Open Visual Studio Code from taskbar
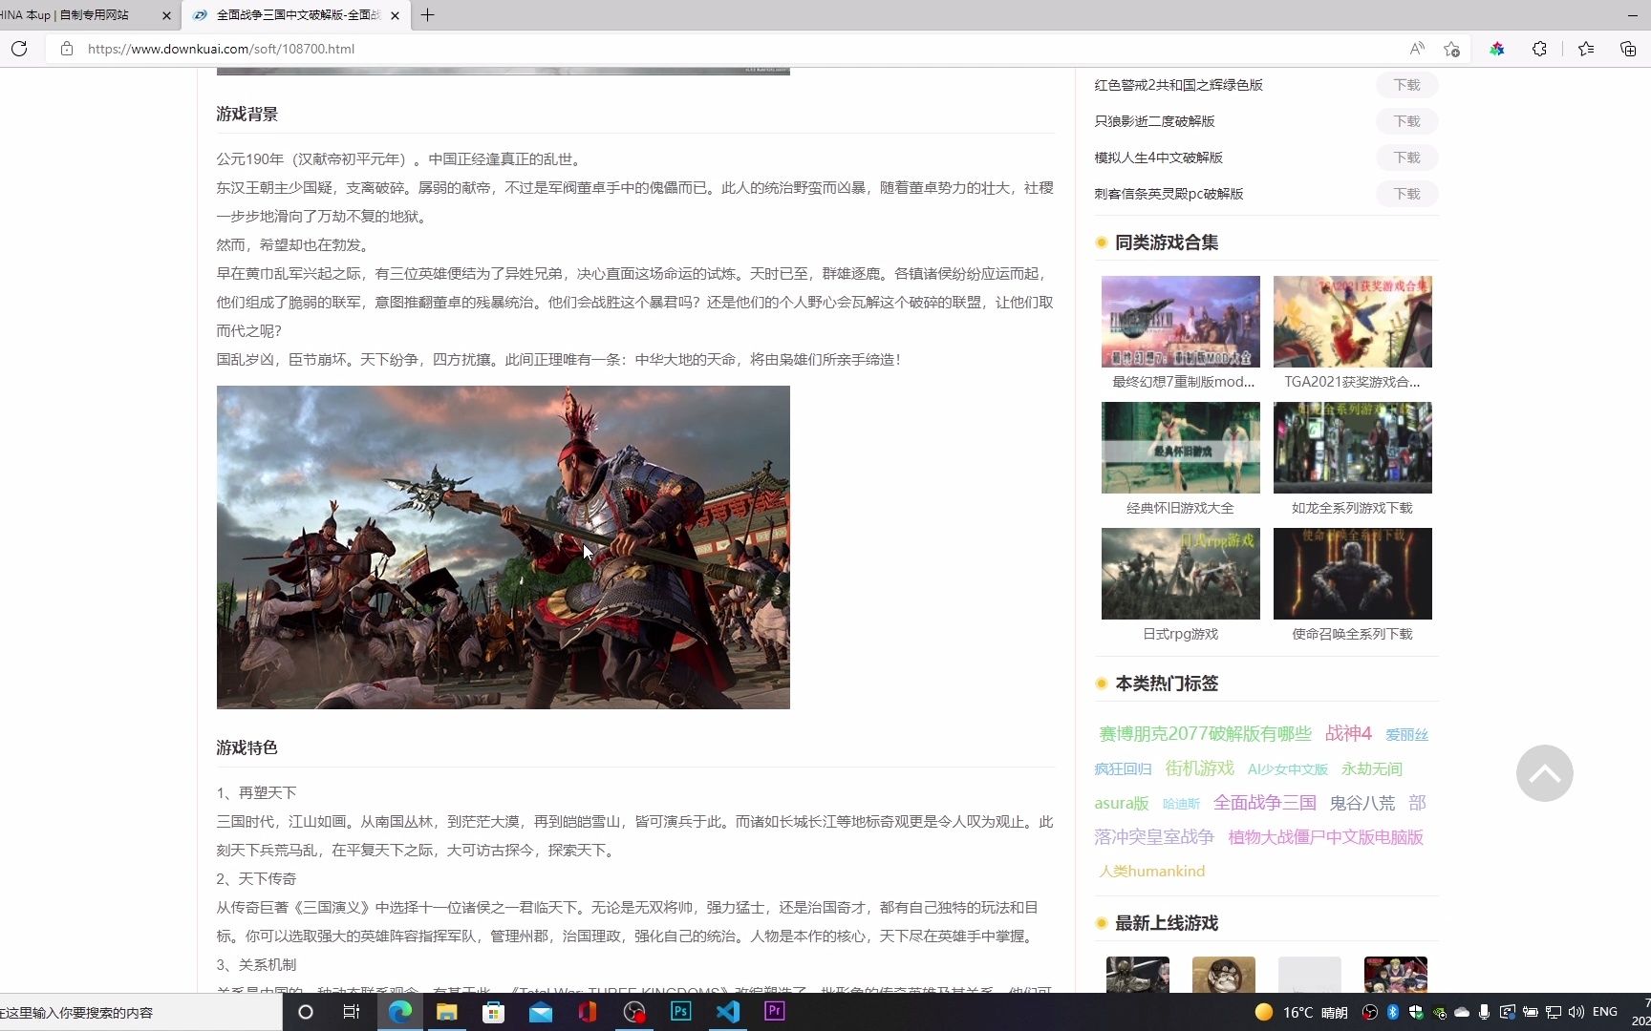This screenshot has width=1651, height=1031. pos(728,1011)
